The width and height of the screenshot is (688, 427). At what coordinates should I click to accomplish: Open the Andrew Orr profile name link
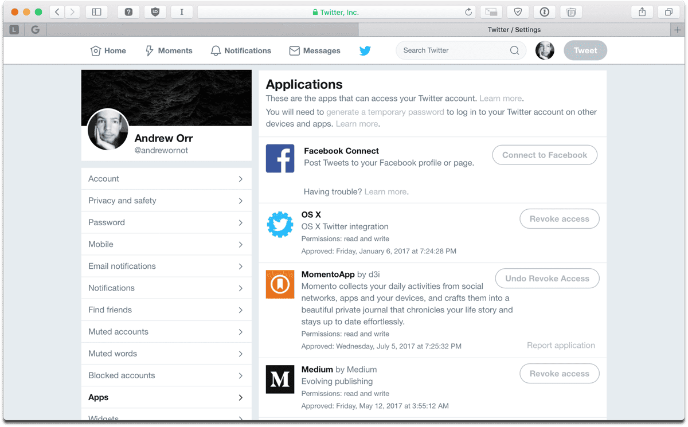click(163, 138)
